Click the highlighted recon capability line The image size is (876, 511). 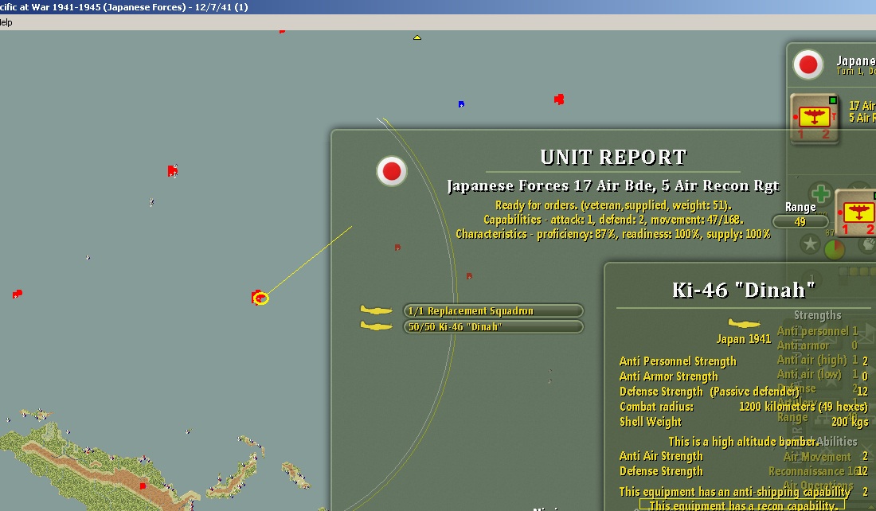click(x=742, y=505)
